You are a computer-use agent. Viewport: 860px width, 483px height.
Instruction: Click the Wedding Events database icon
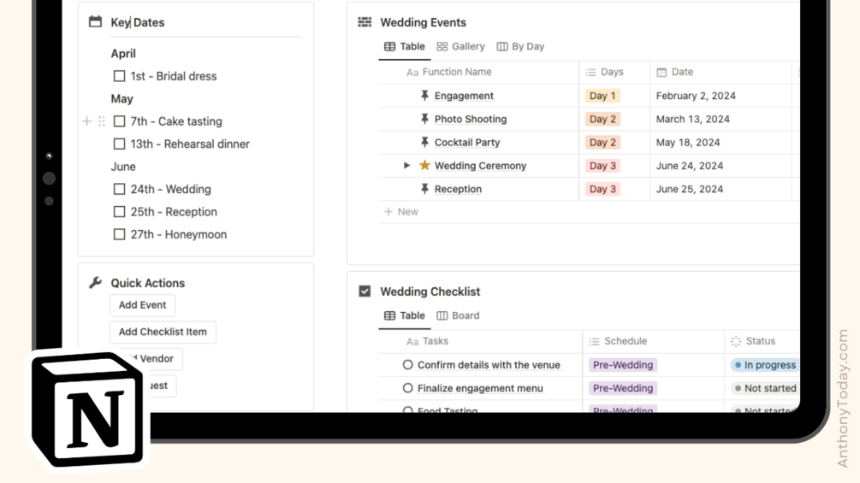365,22
